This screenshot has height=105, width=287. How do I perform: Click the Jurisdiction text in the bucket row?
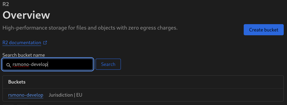tap(61, 95)
